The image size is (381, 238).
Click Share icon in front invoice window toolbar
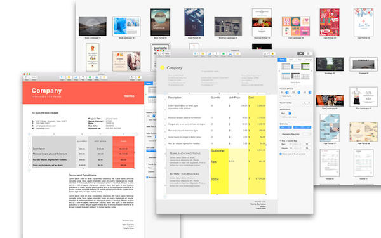click(266, 53)
